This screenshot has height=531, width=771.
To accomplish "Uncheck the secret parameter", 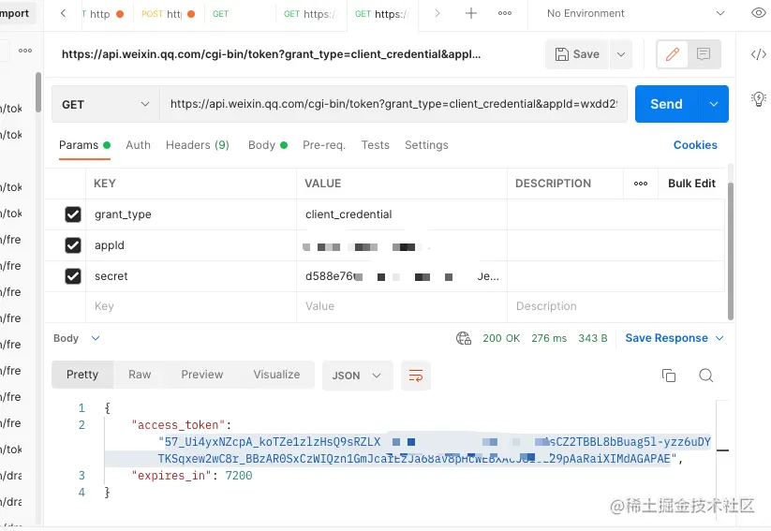I will (73, 276).
